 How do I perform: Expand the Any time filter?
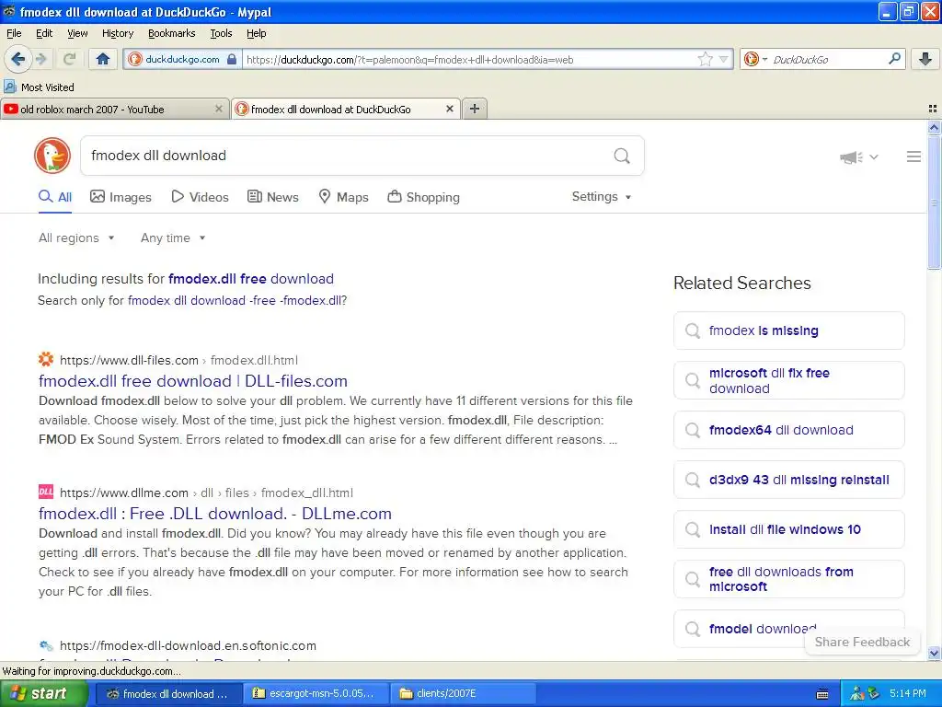173,238
